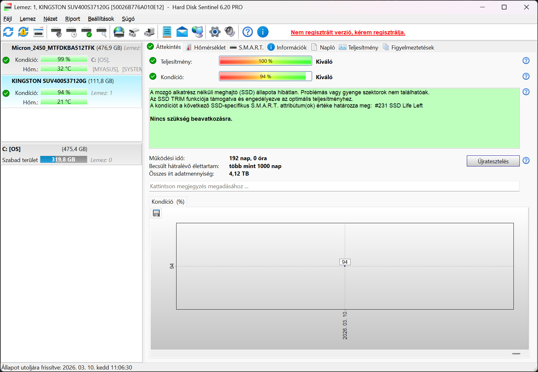
Task: Select the C: [OS] partition entry
Action: [72, 154]
